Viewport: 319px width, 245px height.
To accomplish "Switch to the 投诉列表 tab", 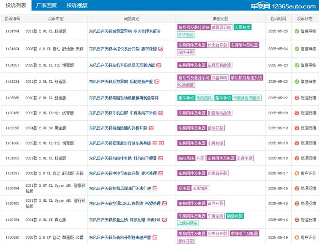I will [16, 5].
